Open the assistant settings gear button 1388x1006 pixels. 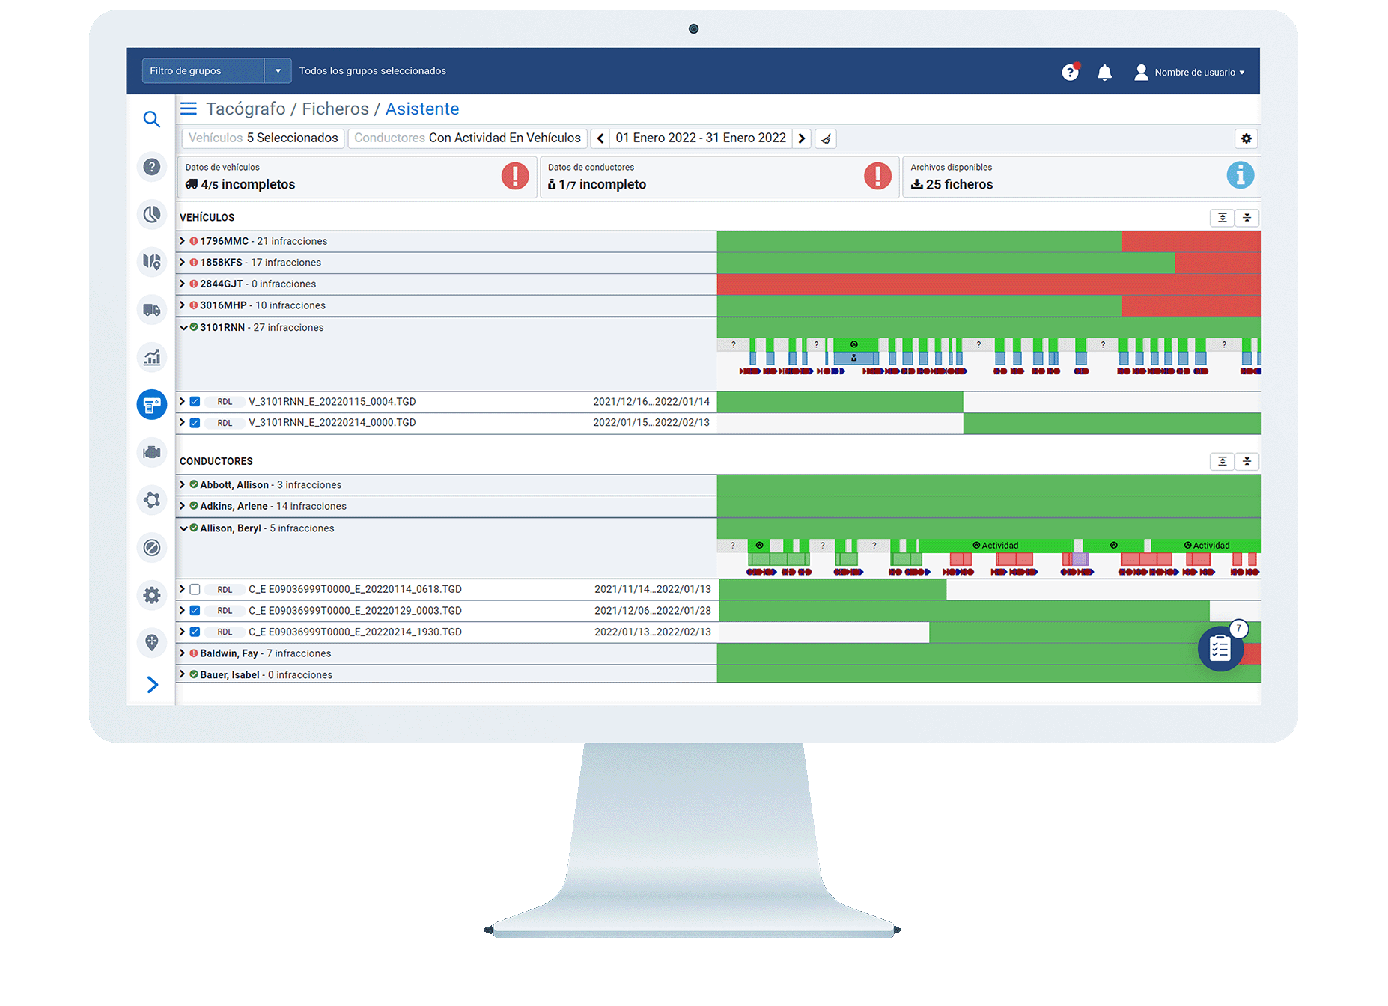(x=1247, y=138)
